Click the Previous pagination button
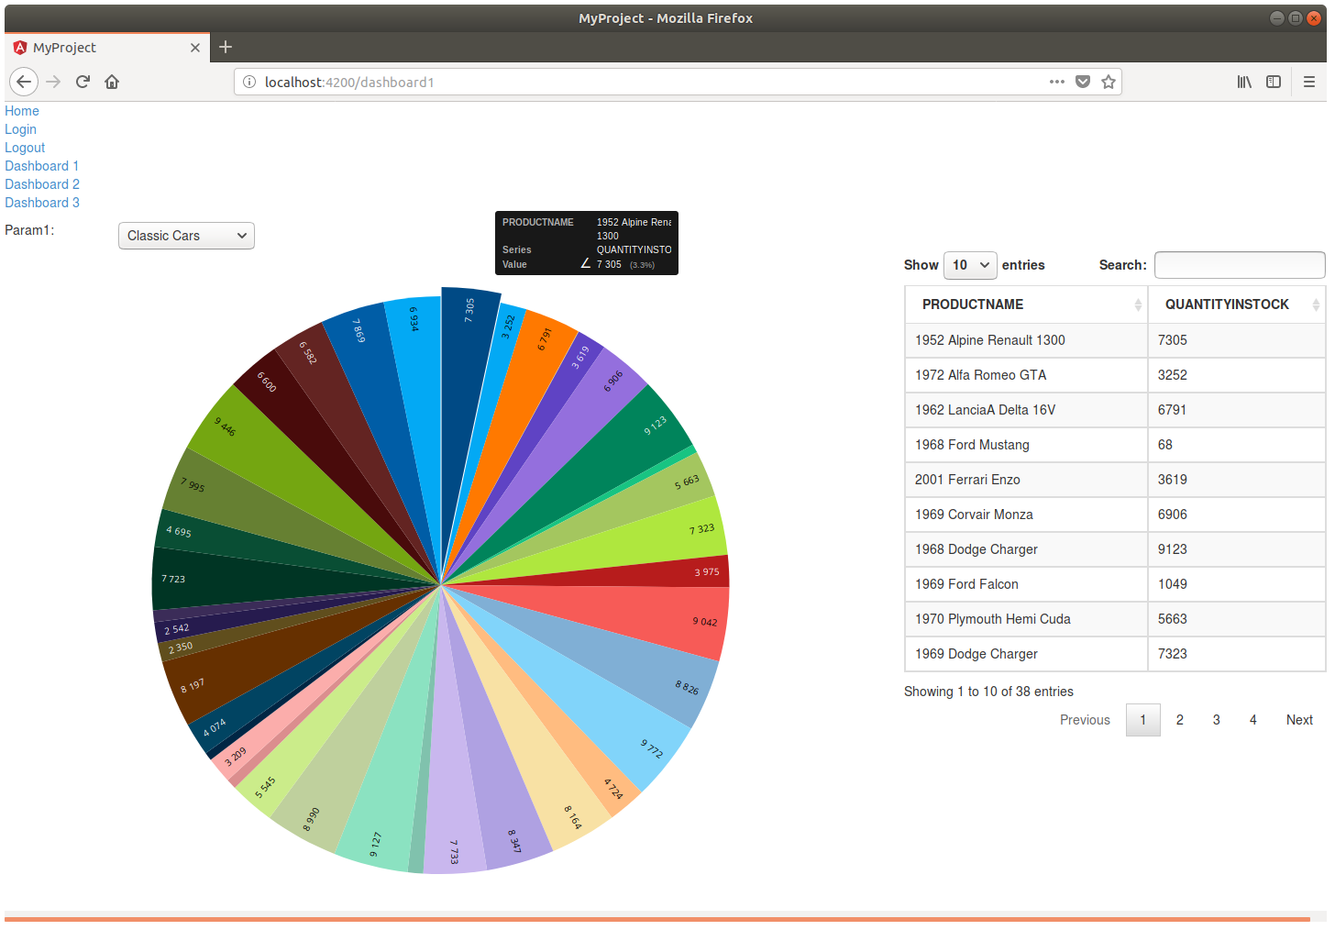Image resolution: width=1335 pixels, height=930 pixels. point(1085,720)
